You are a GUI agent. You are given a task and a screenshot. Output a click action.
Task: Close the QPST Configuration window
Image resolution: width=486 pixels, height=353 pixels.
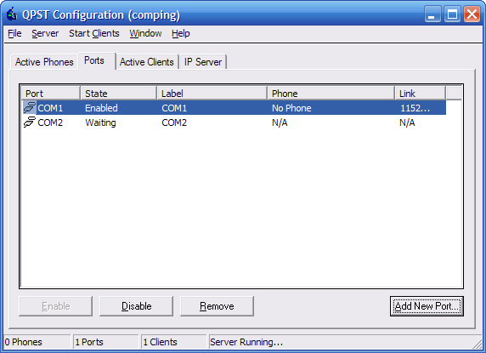472,14
